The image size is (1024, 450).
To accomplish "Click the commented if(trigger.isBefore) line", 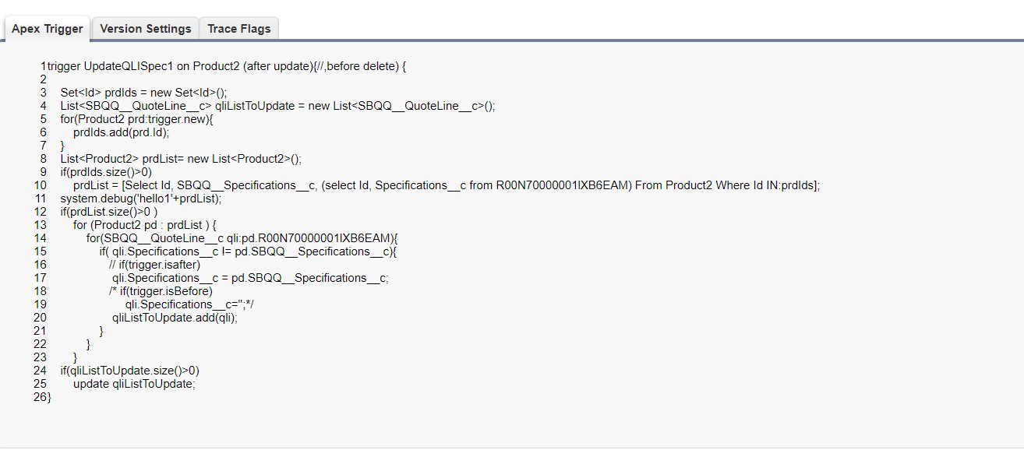I will click(x=161, y=291).
